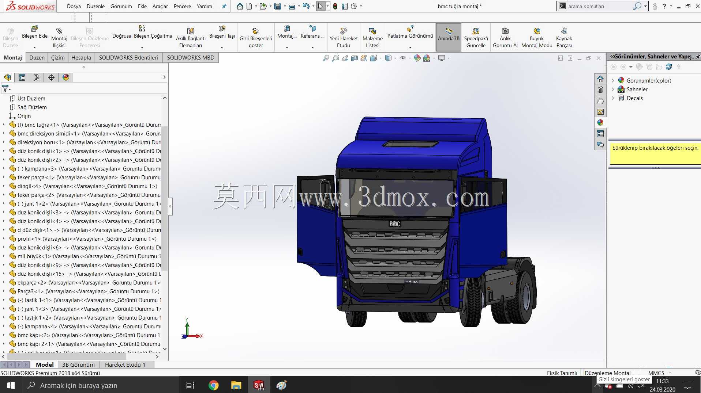Click the Windows Start button

(11, 385)
